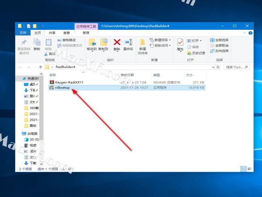Click the Properties checkmark icon
Viewport: 262px width, 197px height.
coord(180,43)
